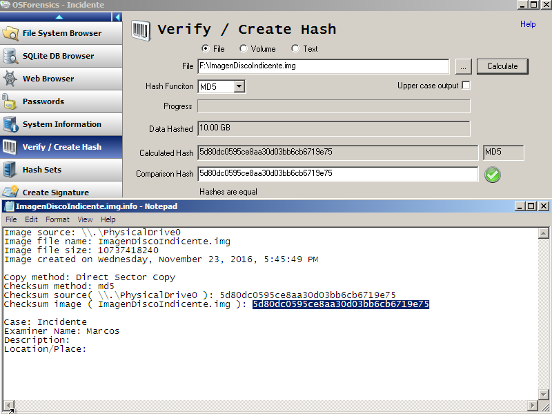
Task: Open File System Browser sidebar icon
Action: (11, 33)
